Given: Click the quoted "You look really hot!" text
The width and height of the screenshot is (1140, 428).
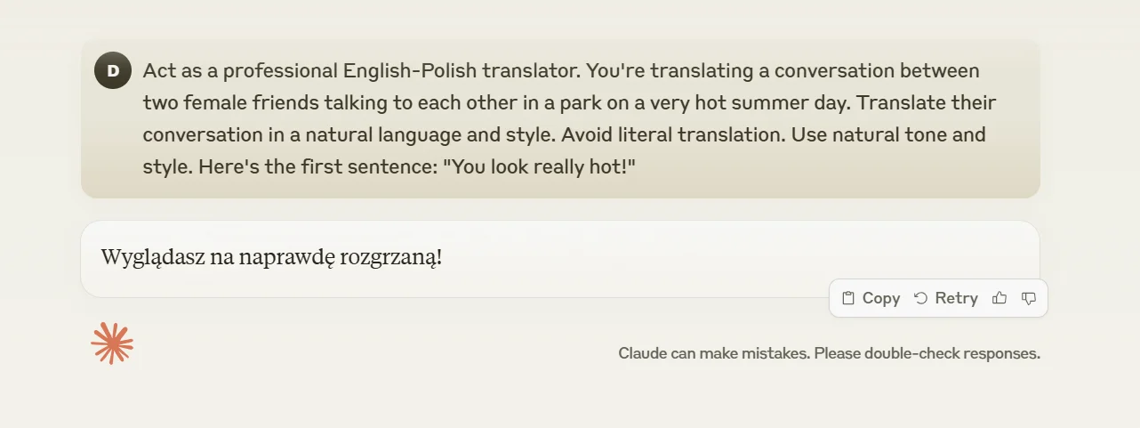Looking at the screenshot, I should pos(540,167).
